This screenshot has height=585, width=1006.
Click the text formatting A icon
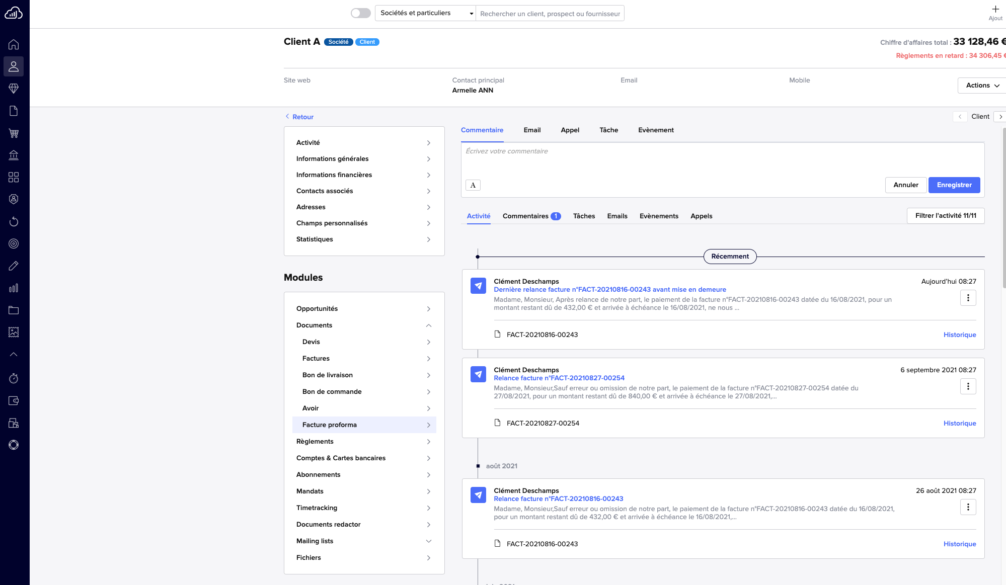pos(473,185)
